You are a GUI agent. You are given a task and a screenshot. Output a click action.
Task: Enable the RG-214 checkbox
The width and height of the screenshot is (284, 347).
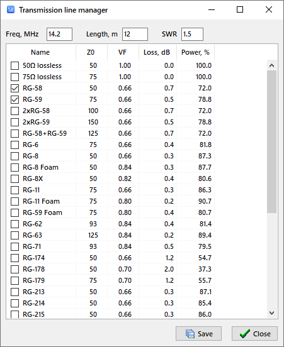pyautogui.click(x=15, y=303)
